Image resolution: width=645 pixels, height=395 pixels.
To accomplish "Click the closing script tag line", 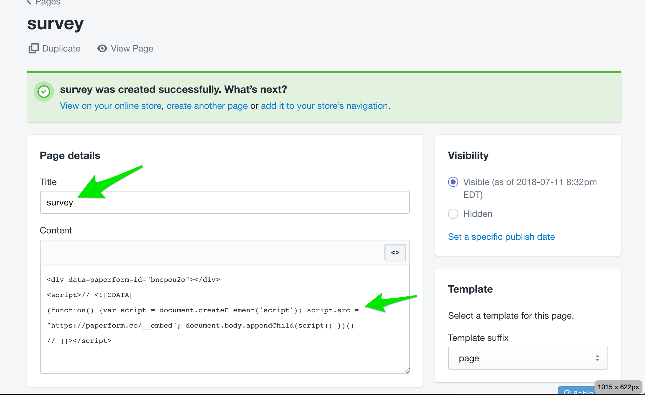I will tap(79, 341).
